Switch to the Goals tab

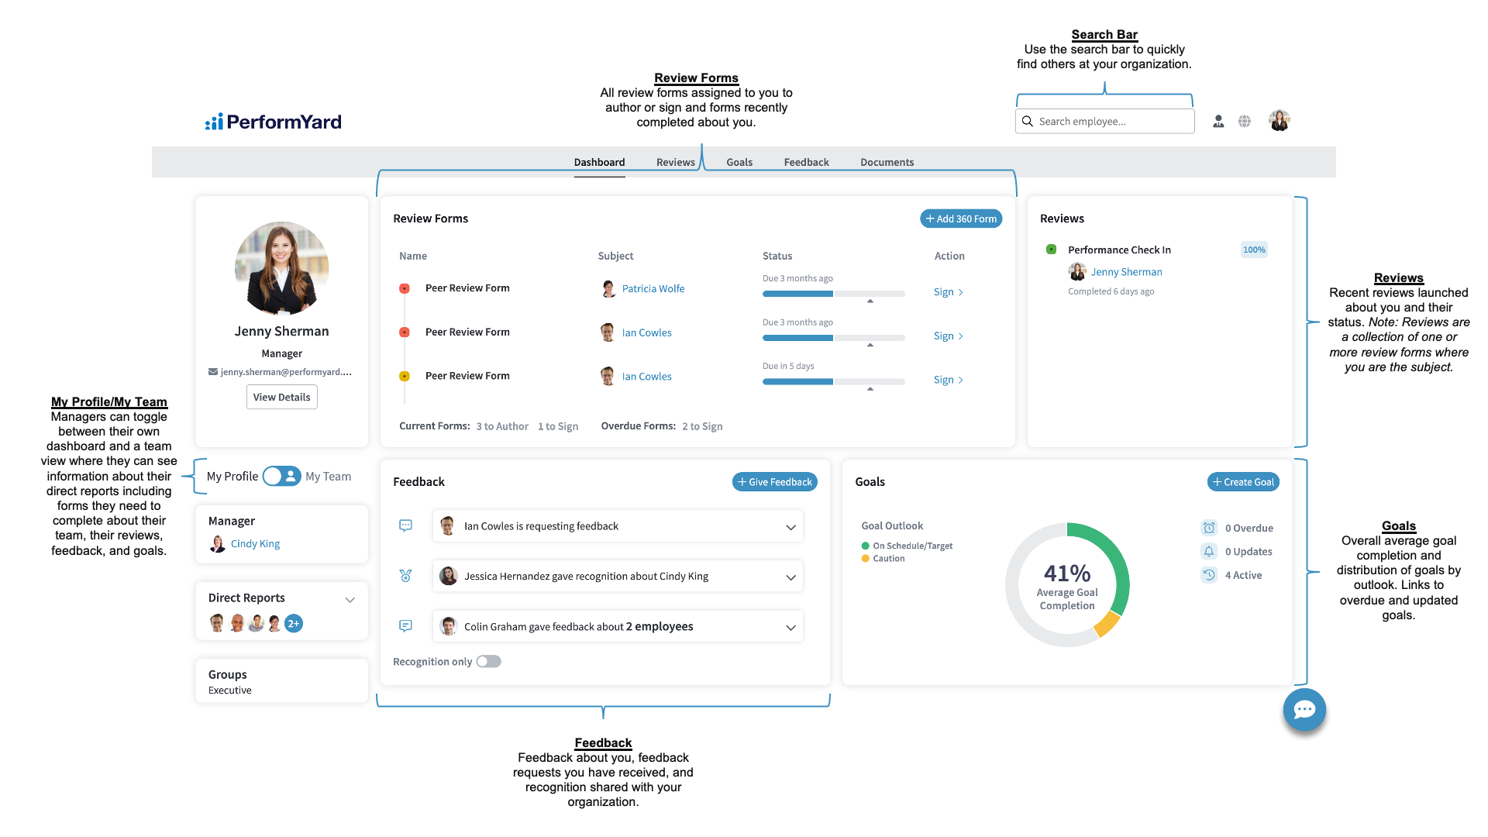click(739, 162)
